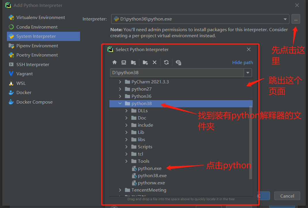308x208 pixels.
Task: Expand libs folder chevron
Action: (126, 140)
